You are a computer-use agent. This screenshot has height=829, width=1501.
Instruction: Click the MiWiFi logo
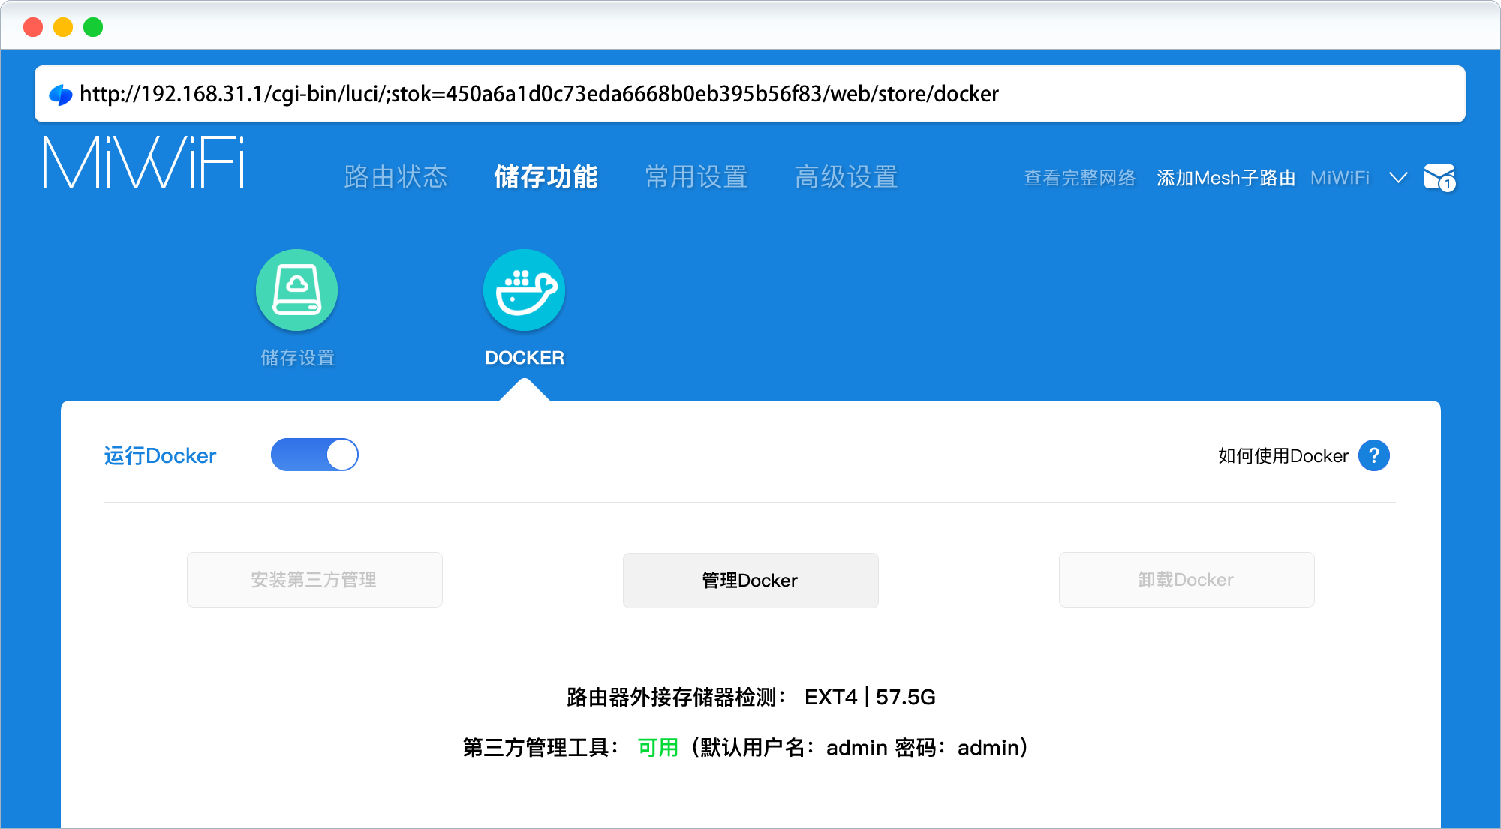click(x=143, y=163)
